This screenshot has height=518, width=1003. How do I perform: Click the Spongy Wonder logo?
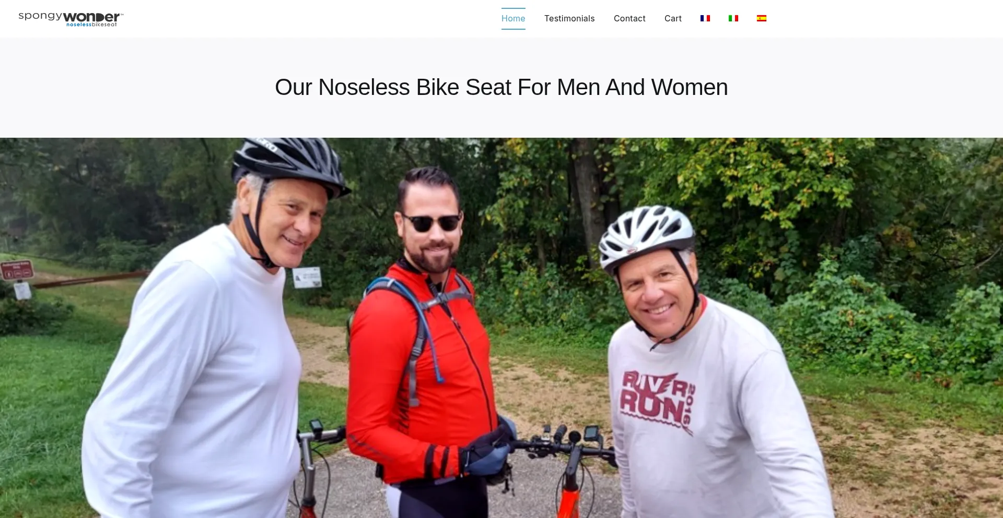click(x=71, y=19)
